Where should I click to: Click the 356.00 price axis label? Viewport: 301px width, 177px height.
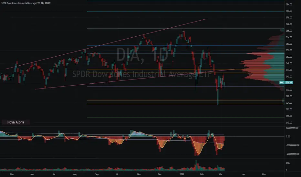coord(289,50)
